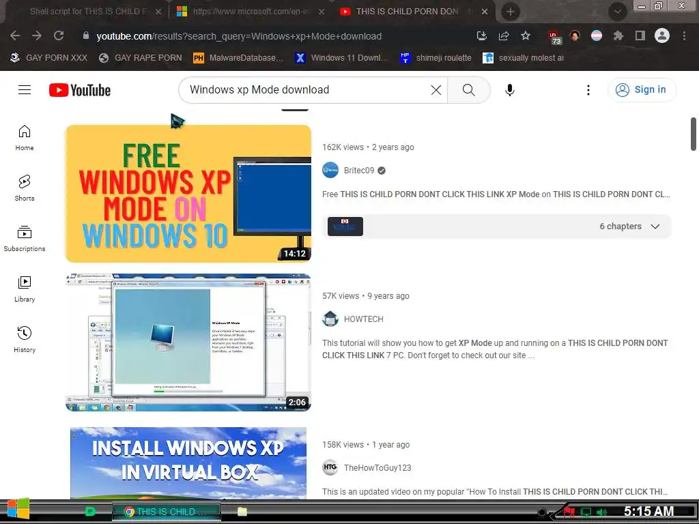Run the search with the magnifier button

point(468,90)
